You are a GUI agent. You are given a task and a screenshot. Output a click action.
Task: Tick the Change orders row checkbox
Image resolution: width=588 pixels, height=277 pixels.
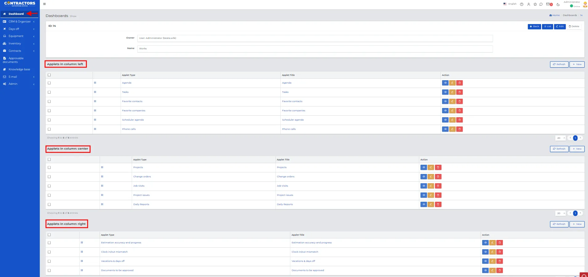click(x=49, y=177)
